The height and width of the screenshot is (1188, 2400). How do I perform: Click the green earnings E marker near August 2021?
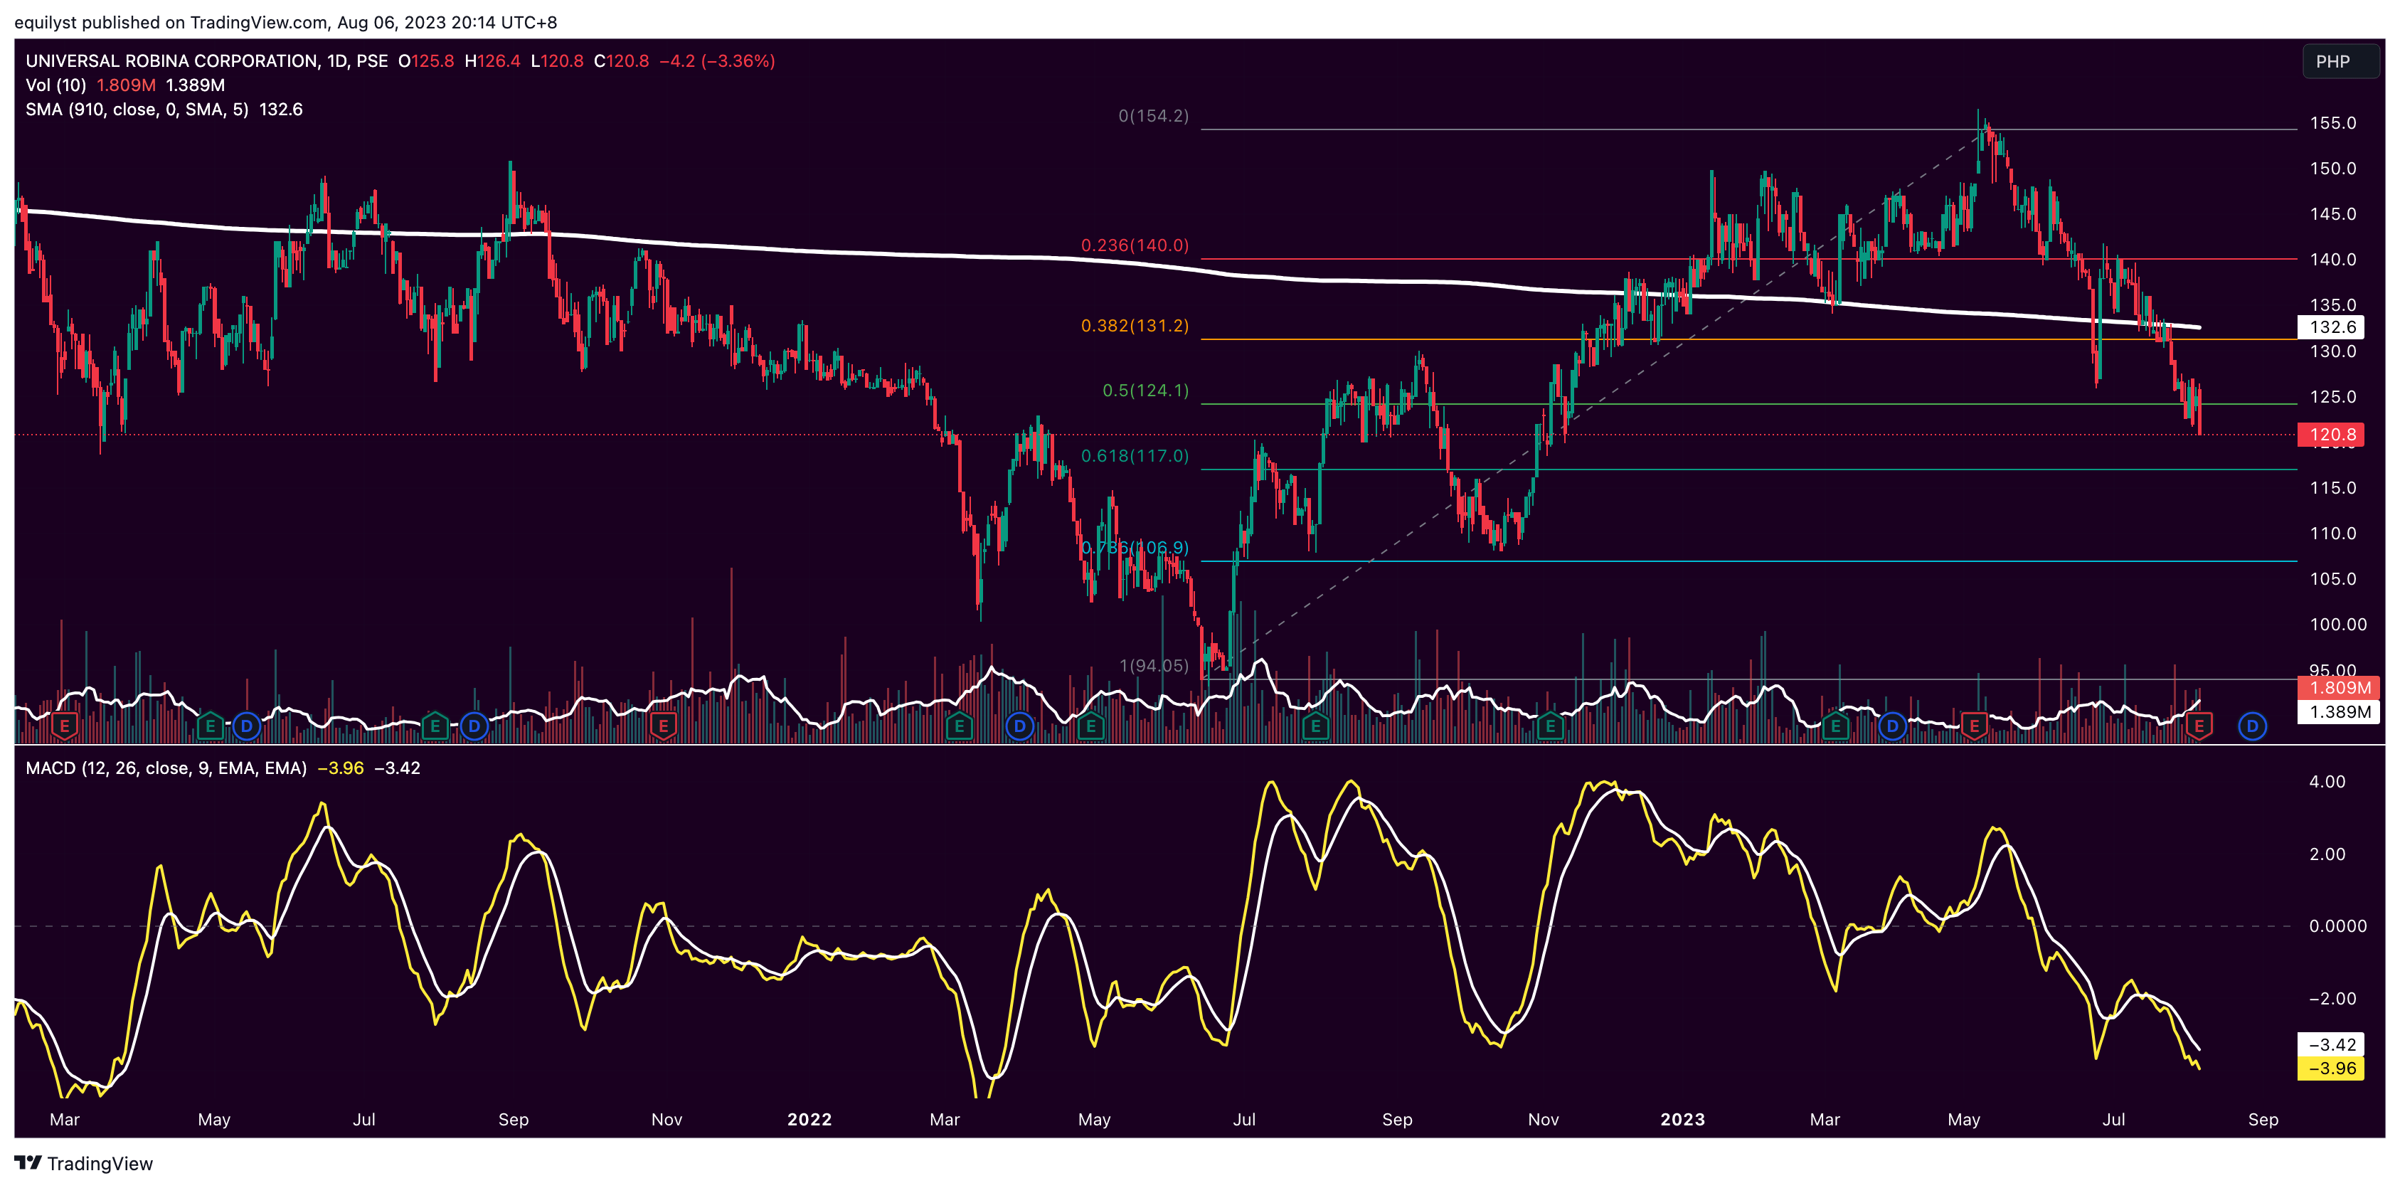(435, 726)
